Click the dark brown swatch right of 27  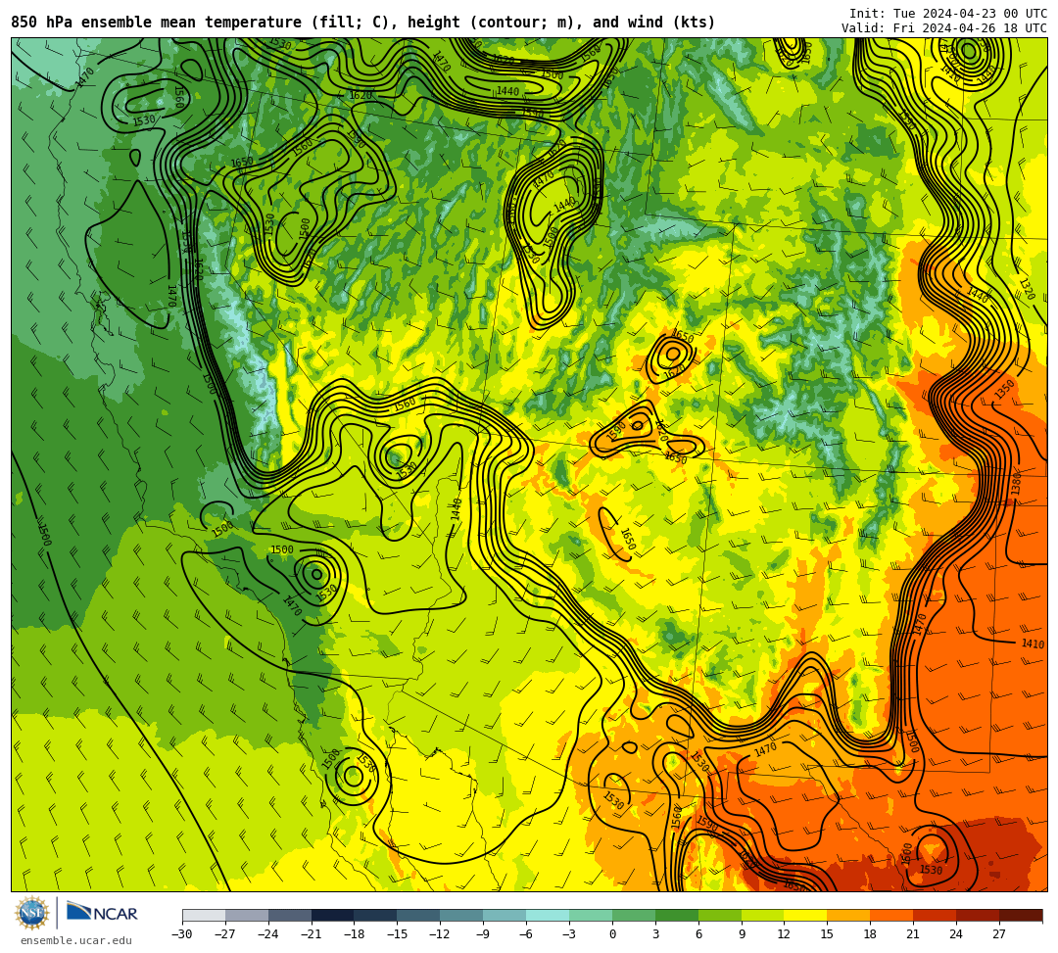1021,915
